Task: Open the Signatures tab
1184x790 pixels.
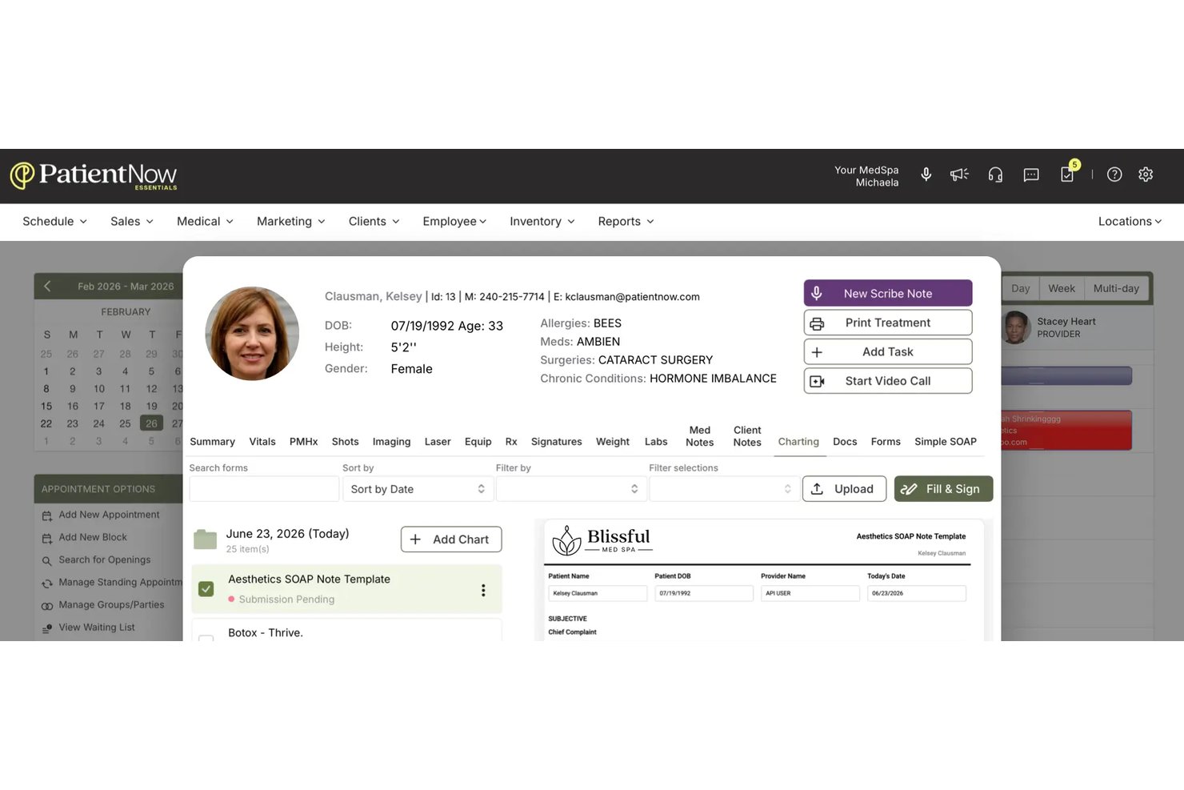Action: point(556,442)
